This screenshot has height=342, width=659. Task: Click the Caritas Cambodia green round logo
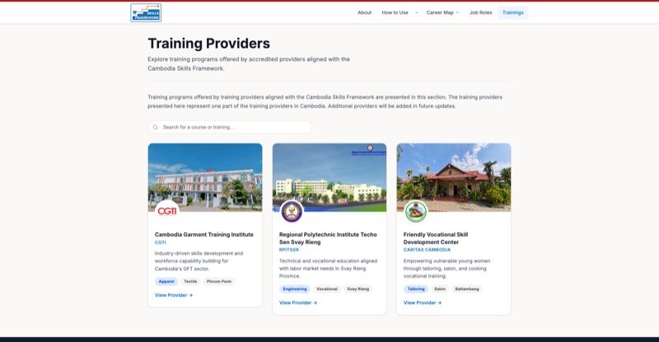pos(416,211)
